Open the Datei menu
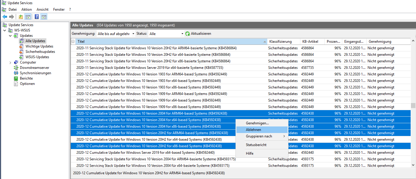Viewport: 416px width, 179px height. point(12,9)
